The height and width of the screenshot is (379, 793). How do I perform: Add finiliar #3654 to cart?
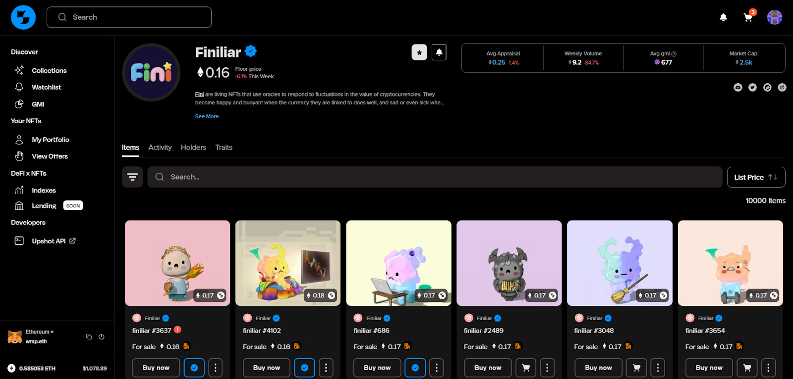(x=747, y=368)
